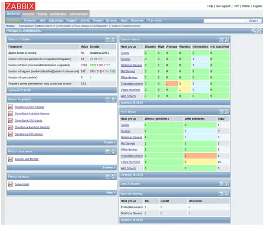This screenshot has height=231, width=264.
Task: Click the Search button
Action: (x=253, y=21)
